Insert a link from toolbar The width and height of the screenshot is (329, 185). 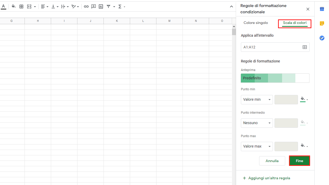(86, 7)
